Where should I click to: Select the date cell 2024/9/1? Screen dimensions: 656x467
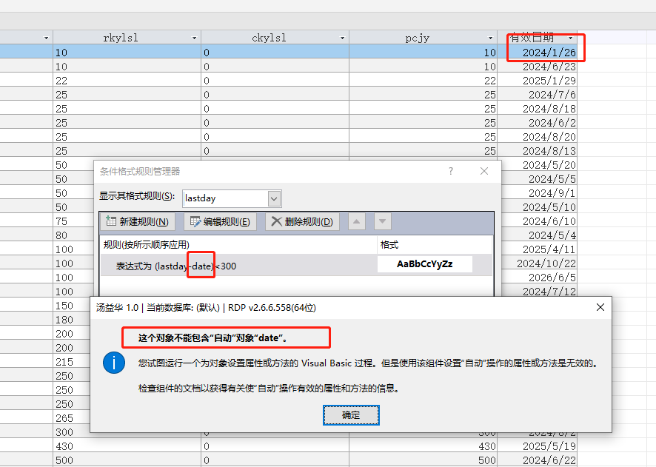[539, 192]
